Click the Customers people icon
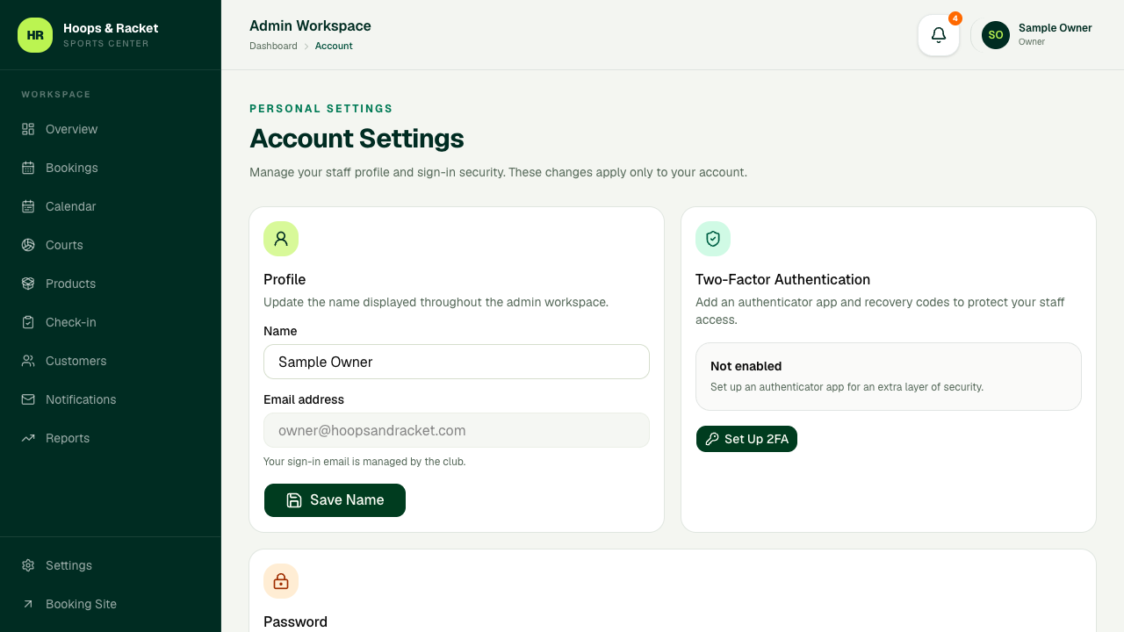The height and width of the screenshot is (632, 1124). click(28, 361)
